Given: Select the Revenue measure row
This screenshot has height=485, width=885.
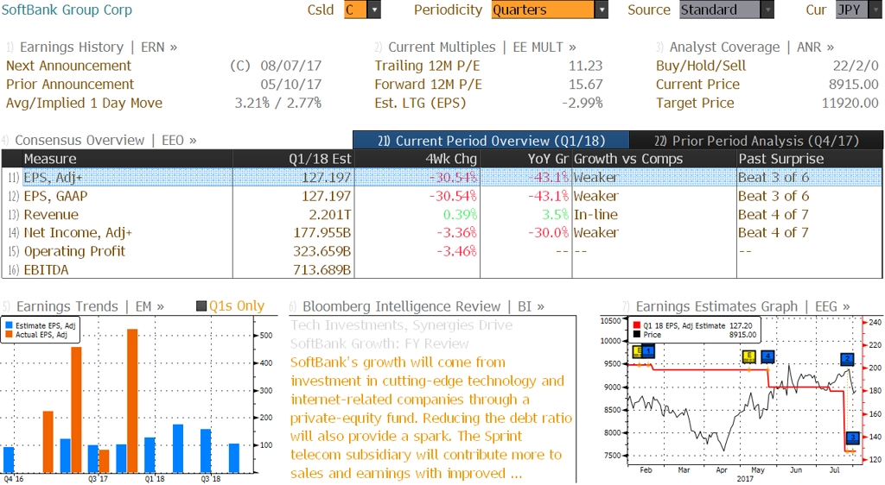Looking at the screenshot, I should 442,215.
